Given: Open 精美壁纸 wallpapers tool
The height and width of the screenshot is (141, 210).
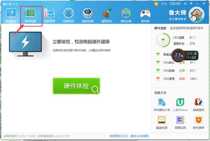Looking at the screenshot, I should click(198, 104).
